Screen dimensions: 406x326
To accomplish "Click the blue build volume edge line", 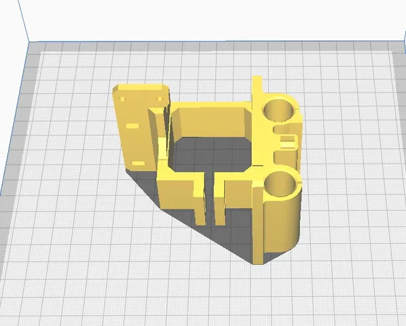I will (x=23, y=21).
